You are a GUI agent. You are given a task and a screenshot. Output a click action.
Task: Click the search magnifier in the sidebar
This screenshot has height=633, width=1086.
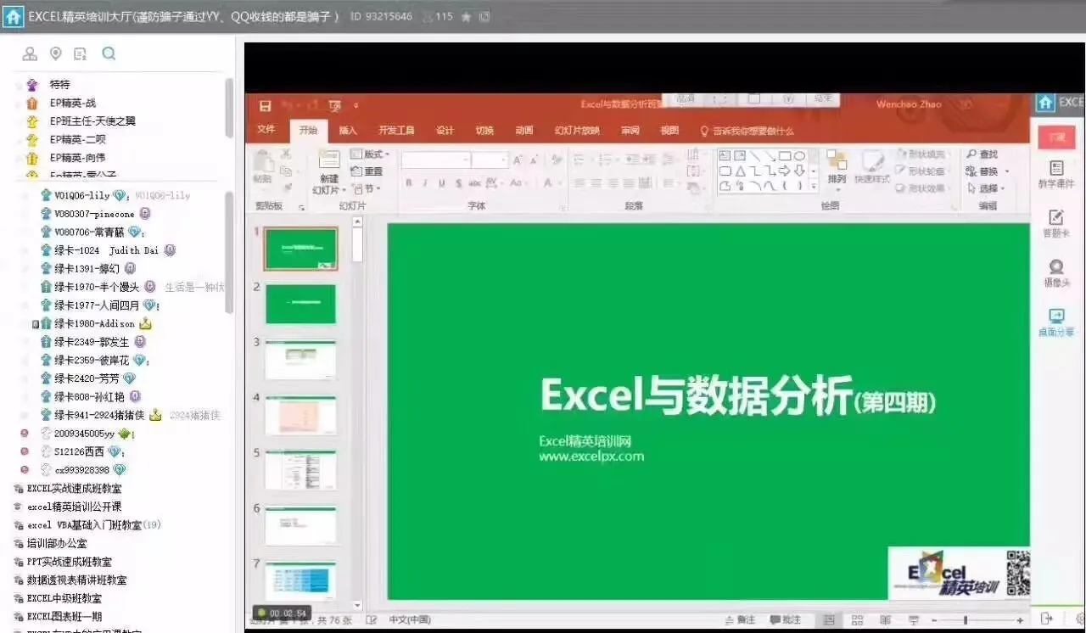click(109, 54)
